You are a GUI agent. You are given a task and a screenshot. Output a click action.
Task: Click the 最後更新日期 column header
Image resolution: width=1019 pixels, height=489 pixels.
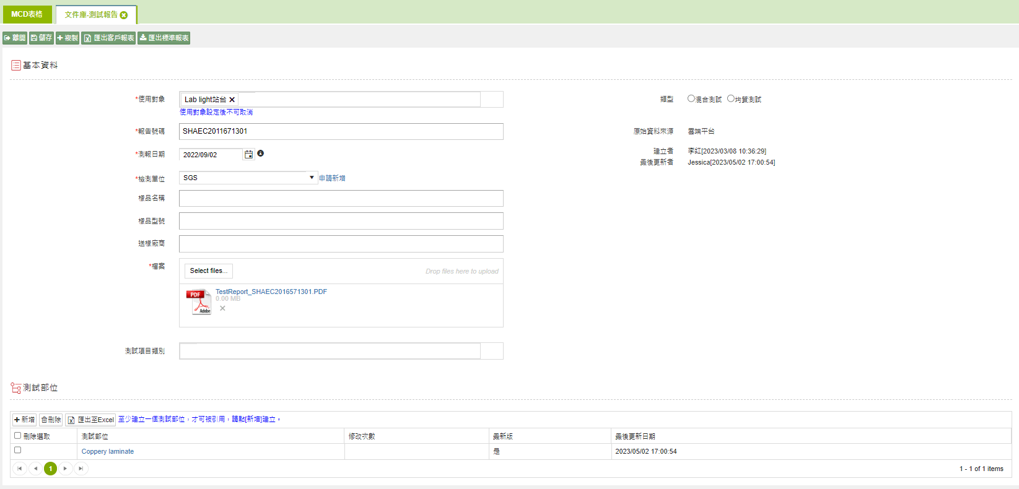click(x=811, y=436)
